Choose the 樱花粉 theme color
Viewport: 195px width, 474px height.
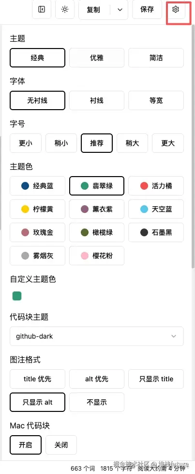(97, 256)
